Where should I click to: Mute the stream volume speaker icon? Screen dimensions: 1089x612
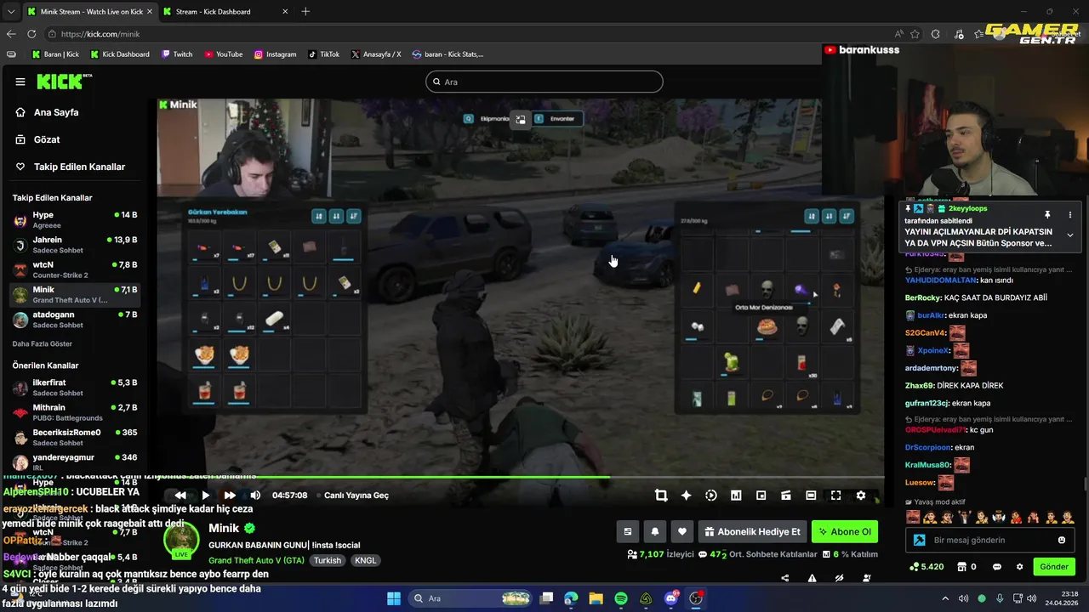coord(255,496)
